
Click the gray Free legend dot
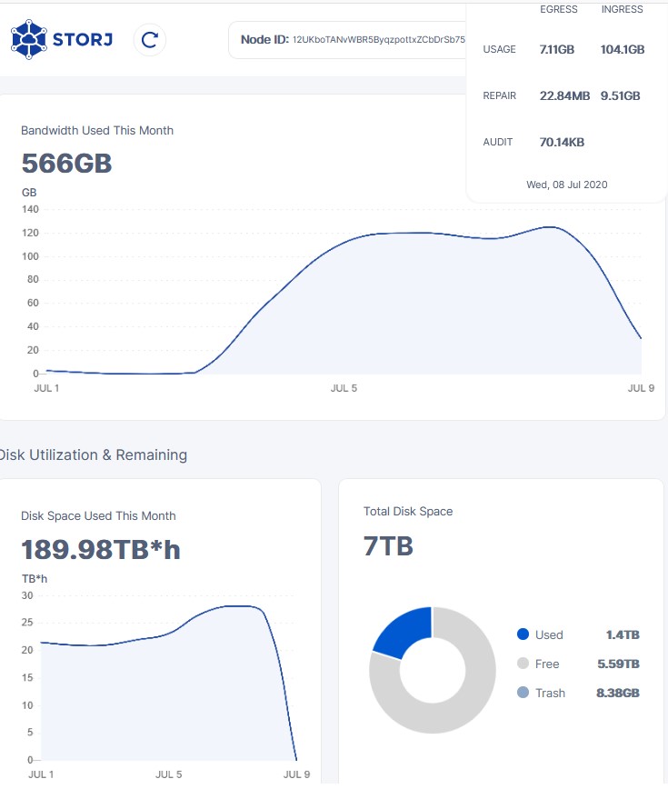pos(523,664)
